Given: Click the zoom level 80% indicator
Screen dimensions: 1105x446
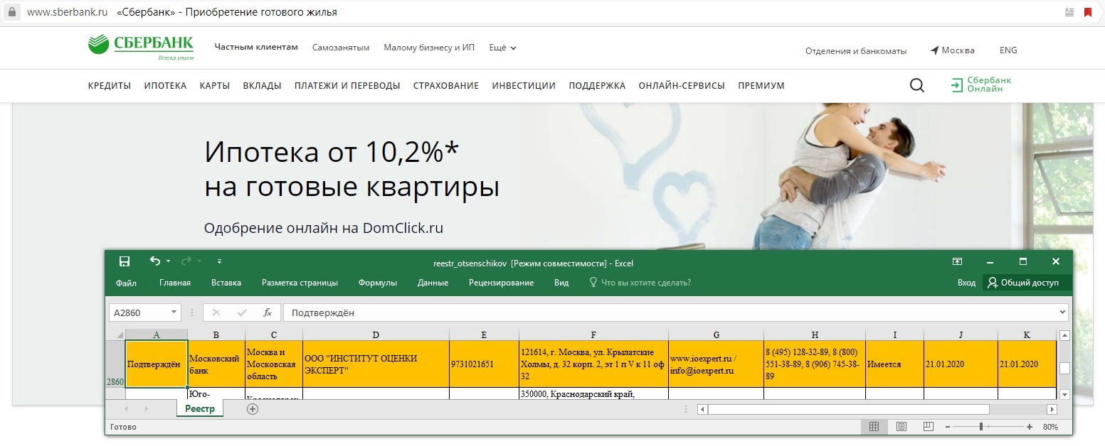Looking at the screenshot, I should 1050,427.
